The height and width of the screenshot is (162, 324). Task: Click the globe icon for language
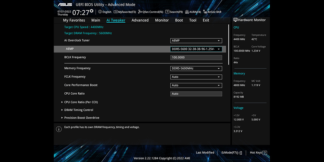(x=100, y=12)
